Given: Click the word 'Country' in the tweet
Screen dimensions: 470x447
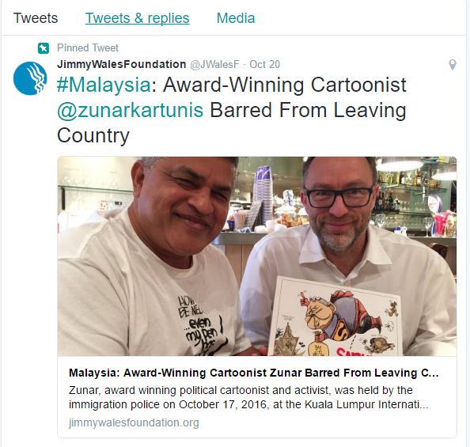Looking at the screenshot, I should [x=93, y=135].
